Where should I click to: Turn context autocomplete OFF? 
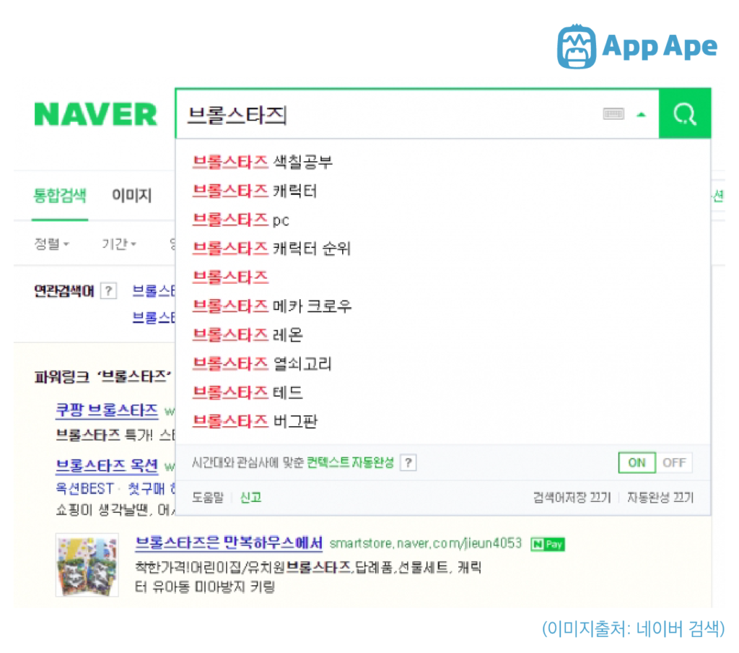coord(674,462)
